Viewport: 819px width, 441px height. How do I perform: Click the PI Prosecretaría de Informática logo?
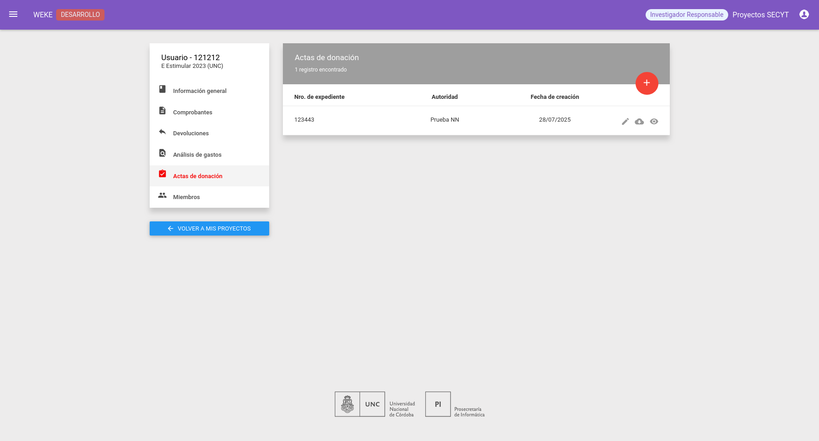pos(455,404)
